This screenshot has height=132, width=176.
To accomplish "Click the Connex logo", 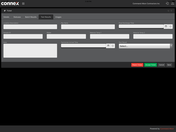I will coord(10,4).
